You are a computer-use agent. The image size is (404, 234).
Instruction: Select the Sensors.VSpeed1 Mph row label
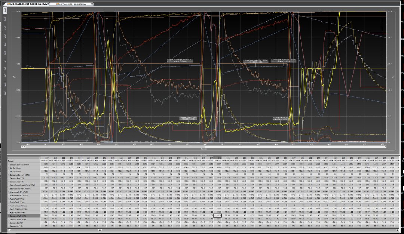tap(24, 175)
